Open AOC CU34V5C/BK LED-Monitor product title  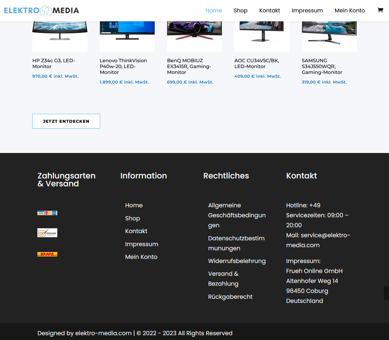coord(257,63)
